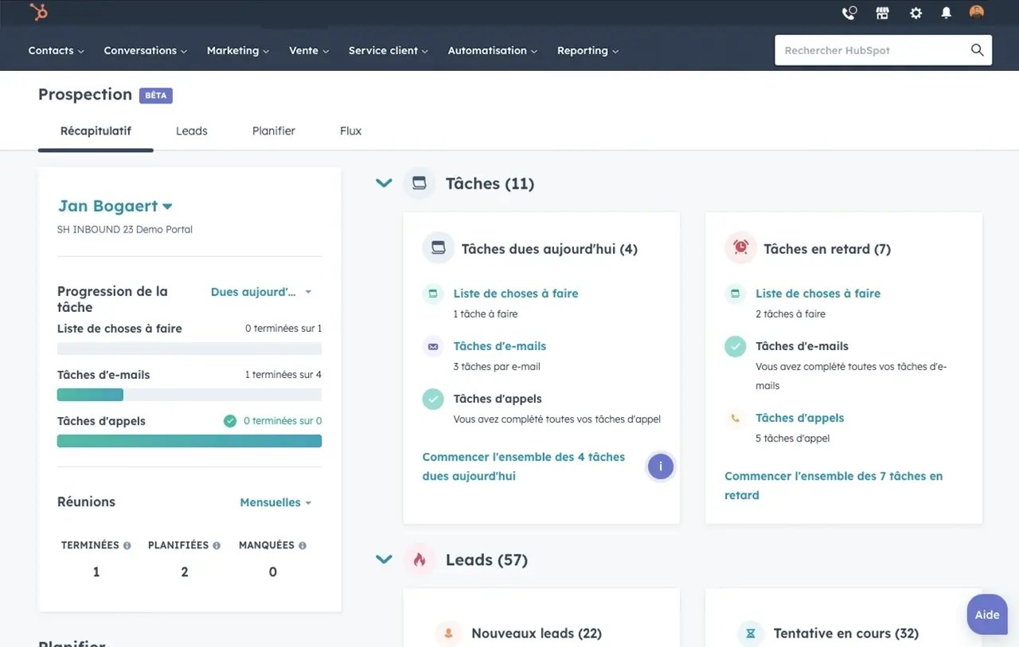The image size is (1019, 647).
Task: Collapse the Leads (57) section chevron
Action: point(384,559)
